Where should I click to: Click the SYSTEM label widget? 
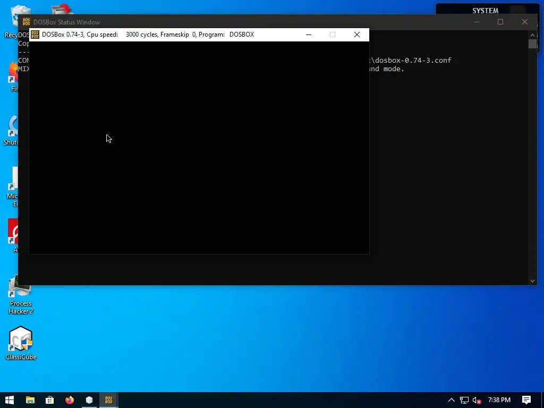pos(486,11)
